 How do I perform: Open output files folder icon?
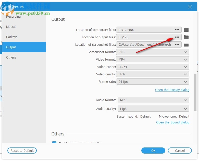(186, 37)
